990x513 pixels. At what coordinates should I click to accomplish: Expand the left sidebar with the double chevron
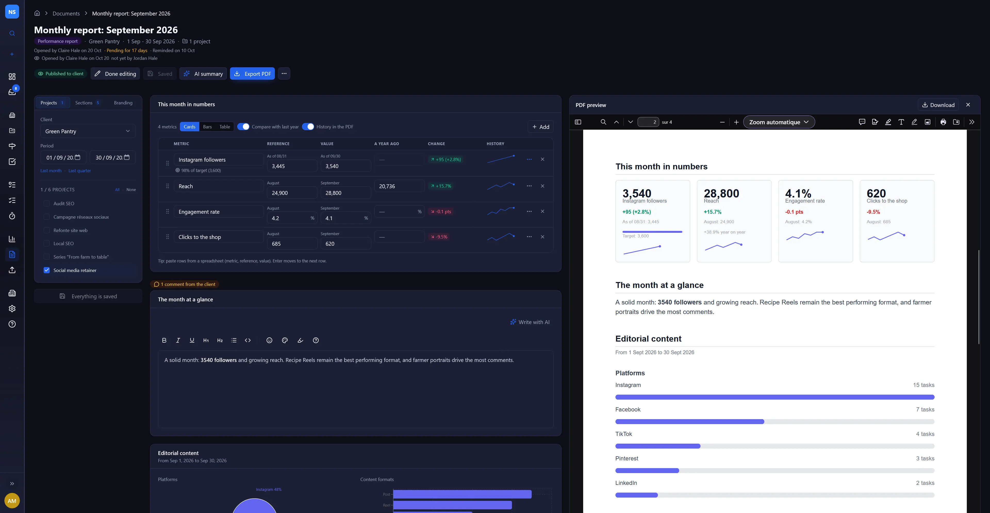(x=12, y=484)
